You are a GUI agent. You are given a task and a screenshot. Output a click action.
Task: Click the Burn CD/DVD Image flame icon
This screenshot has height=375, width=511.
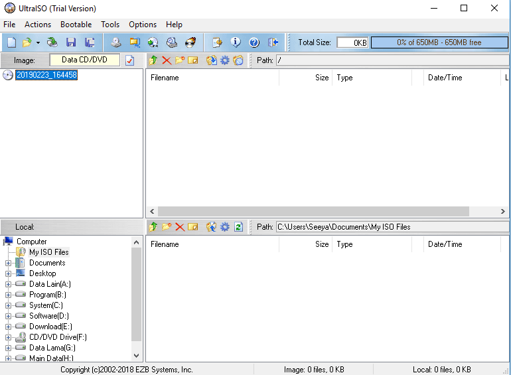(190, 42)
